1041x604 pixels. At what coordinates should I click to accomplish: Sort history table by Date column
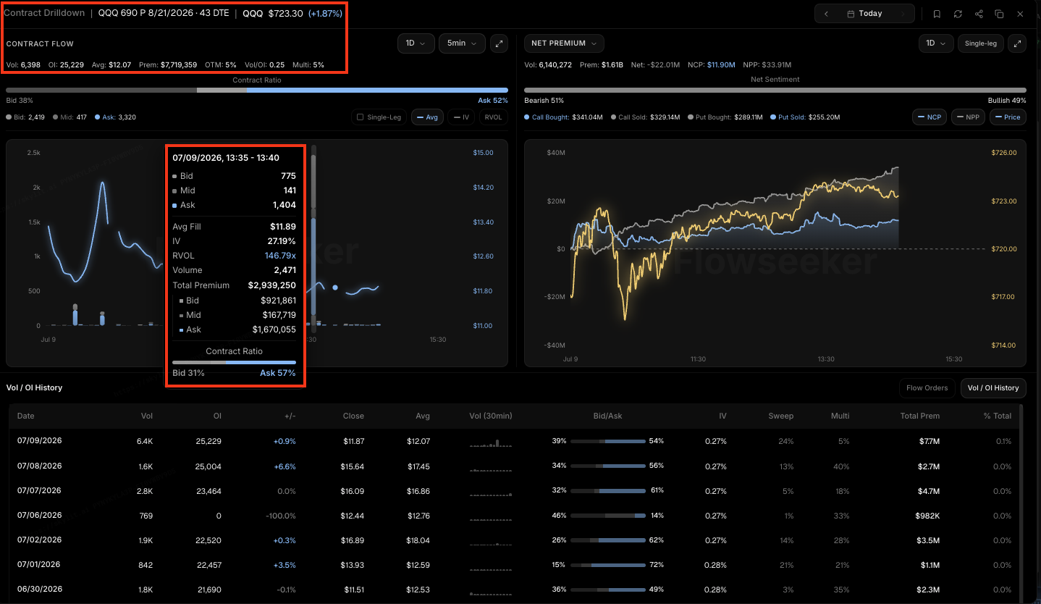25,416
